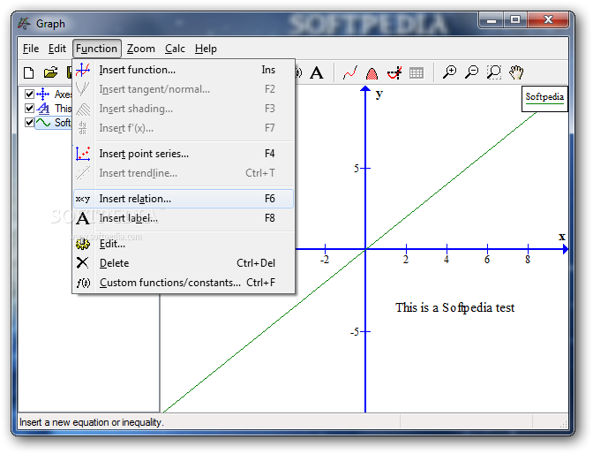593x454 pixels.
Task: Choose Custom functions/constants... menu entry
Action: tap(184, 283)
